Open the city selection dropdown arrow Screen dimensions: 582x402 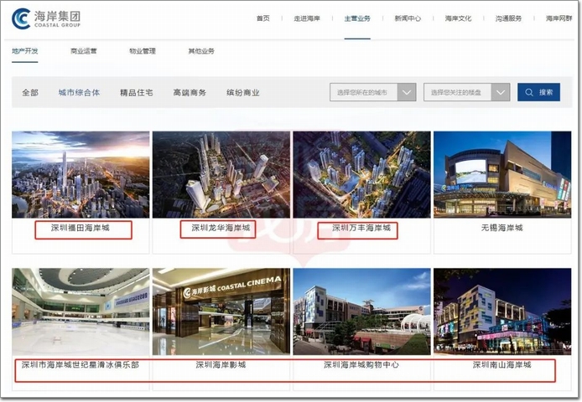click(407, 92)
